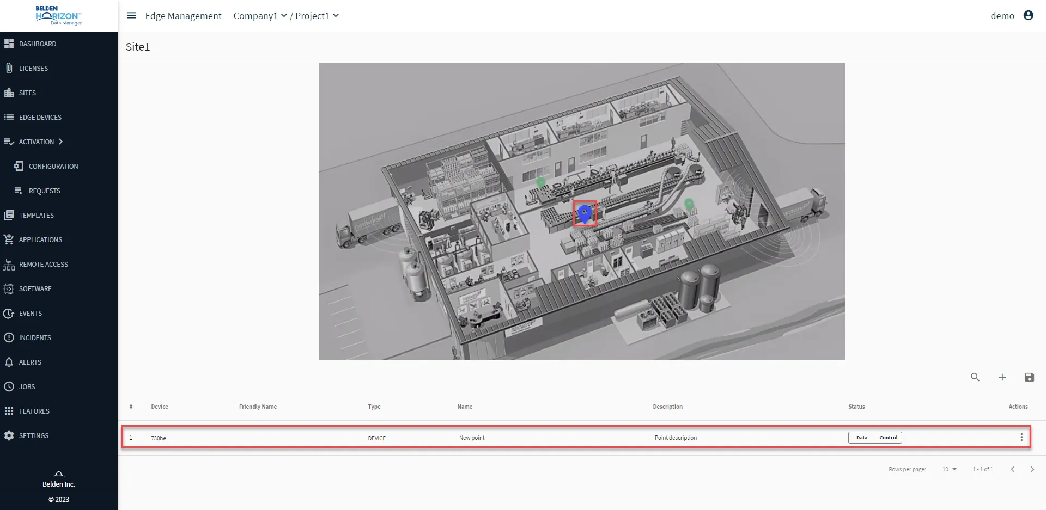
Task: Click the Site1 page heading
Action: pos(138,47)
